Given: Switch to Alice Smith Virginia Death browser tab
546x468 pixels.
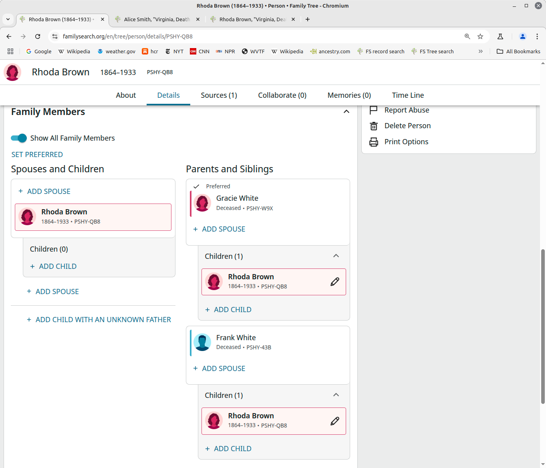Looking at the screenshot, I should tap(157, 19).
